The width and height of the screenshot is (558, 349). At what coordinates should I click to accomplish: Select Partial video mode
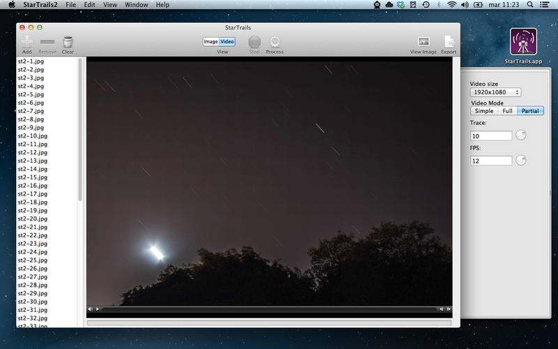point(530,111)
